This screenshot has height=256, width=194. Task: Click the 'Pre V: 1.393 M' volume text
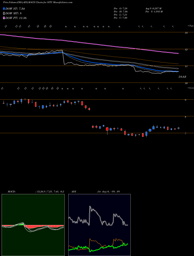coord(154,12)
